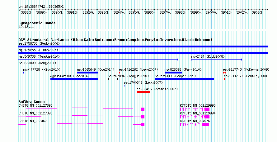The width and height of the screenshot is (277, 142).
Task: Click the esv33416 (deSmith2007) red bar
Action: [x=143, y=92]
